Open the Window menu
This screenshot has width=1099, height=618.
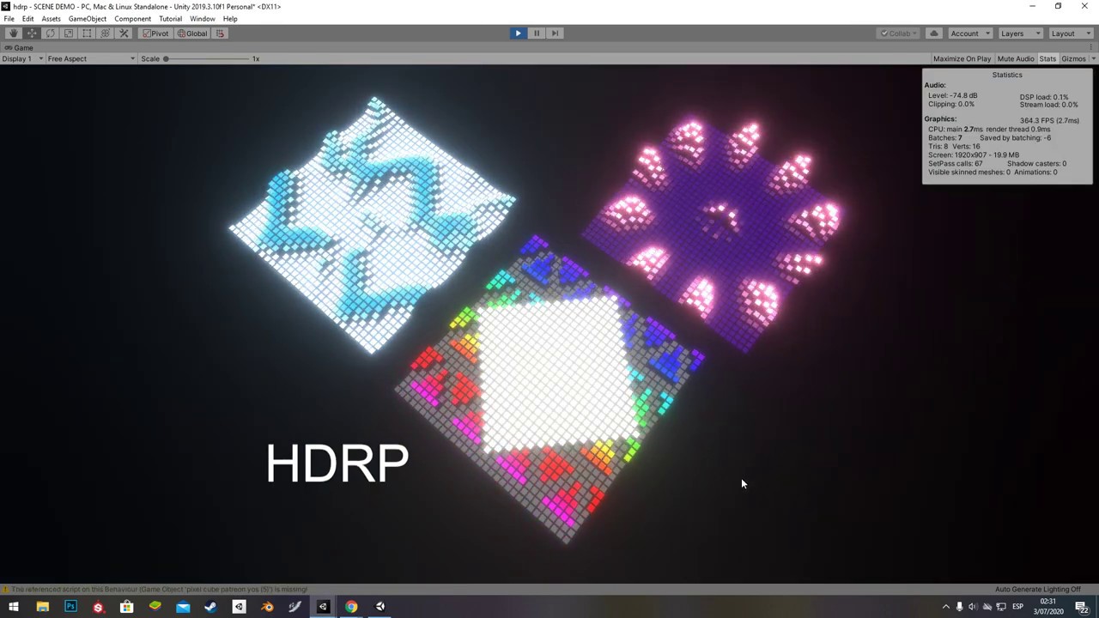(x=203, y=19)
